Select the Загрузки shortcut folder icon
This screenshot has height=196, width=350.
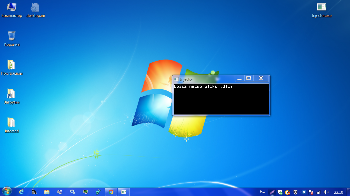[x=12, y=97]
